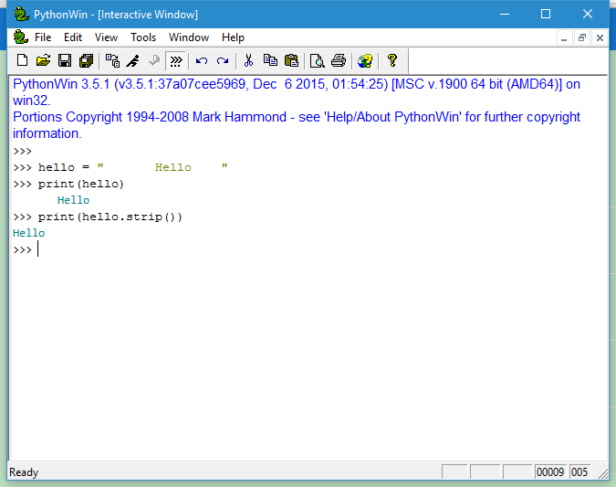Click the Undo arrow icon
Image resolution: width=616 pixels, height=487 pixels.
pyautogui.click(x=202, y=60)
